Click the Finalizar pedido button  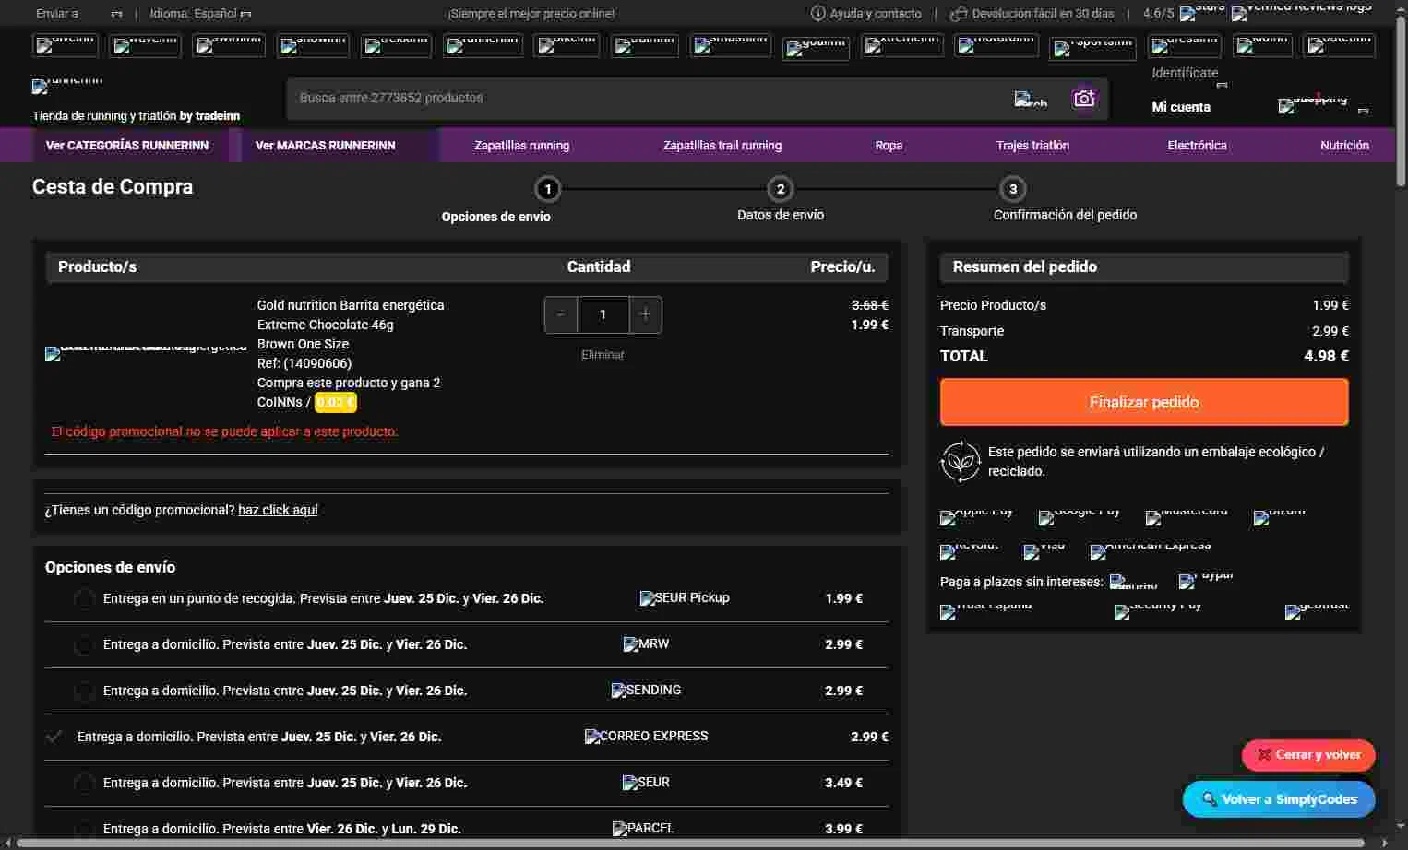(x=1144, y=402)
